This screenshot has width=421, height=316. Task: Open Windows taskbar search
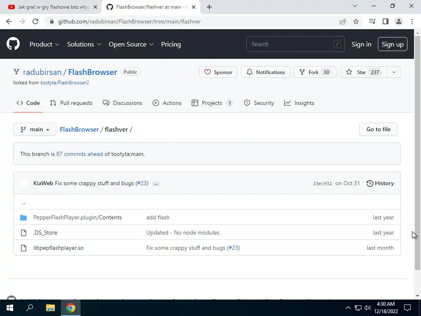tap(30, 307)
